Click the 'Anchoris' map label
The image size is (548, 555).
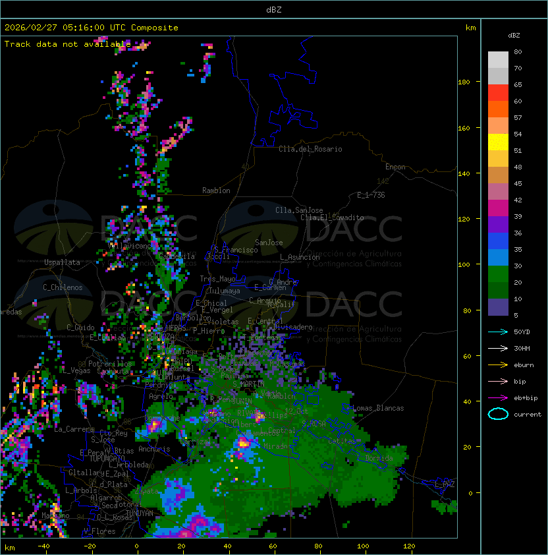[154, 449]
